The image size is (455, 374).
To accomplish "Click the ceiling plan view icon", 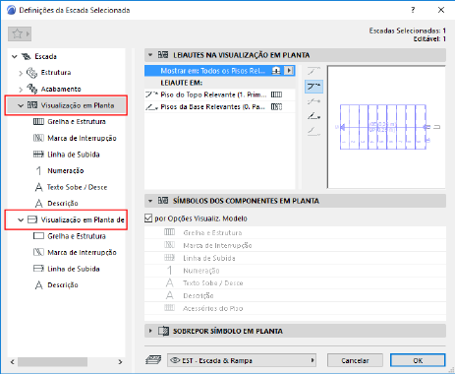I will 32,219.
